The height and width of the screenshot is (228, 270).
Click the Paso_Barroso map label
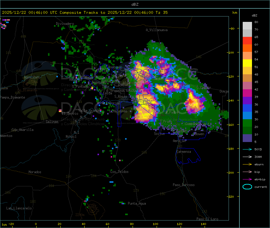tap(184, 185)
